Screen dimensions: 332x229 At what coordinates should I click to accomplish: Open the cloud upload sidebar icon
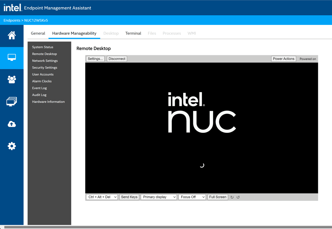[x=12, y=124]
